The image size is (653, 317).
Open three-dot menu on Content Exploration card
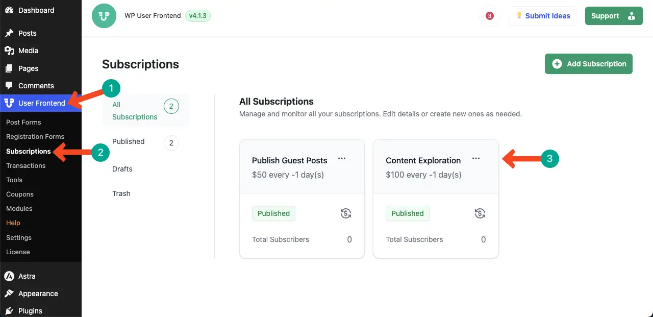[x=476, y=159]
